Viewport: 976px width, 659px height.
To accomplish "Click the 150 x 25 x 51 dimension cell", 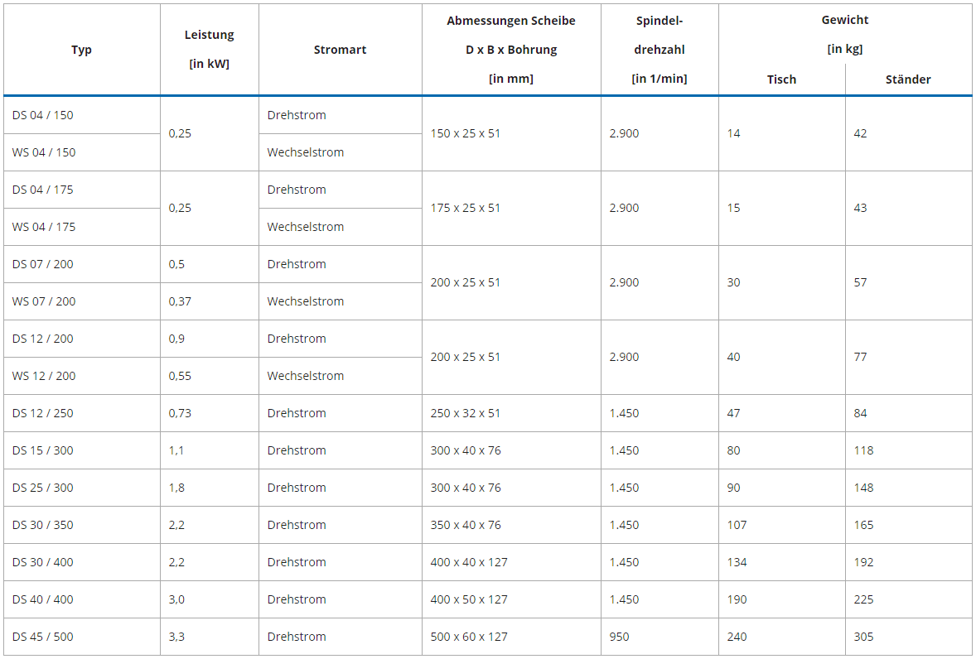I will tap(466, 133).
